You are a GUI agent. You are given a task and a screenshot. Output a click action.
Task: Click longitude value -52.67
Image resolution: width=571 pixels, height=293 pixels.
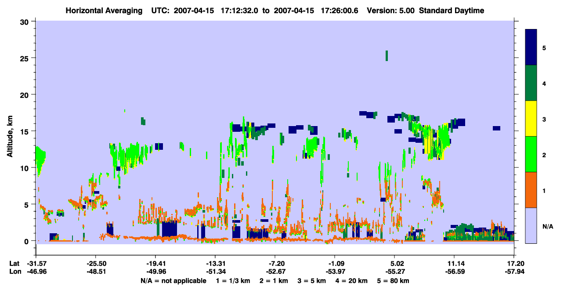(x=275, y=271)
